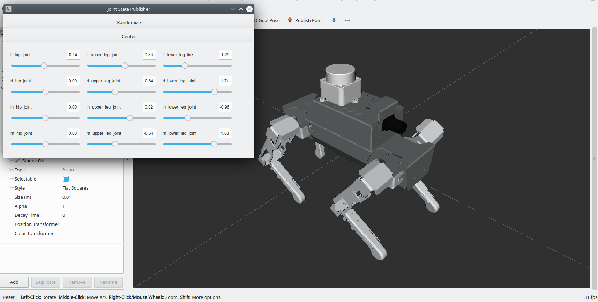This screenshot has height=302, width=598.
Task: Click the /scan topic value
Action: [68, 170]
